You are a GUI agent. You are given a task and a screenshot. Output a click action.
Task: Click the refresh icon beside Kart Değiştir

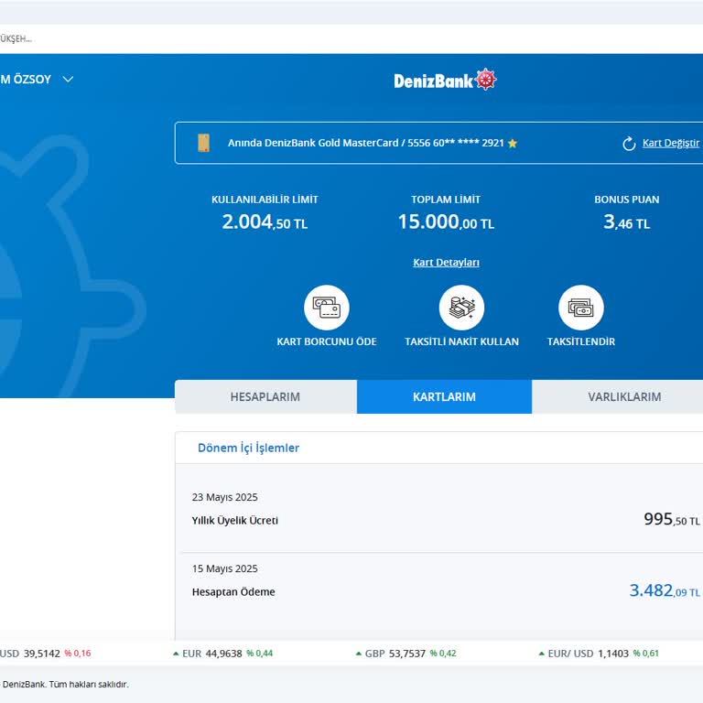pyautogui.click(x=629, y=144)
